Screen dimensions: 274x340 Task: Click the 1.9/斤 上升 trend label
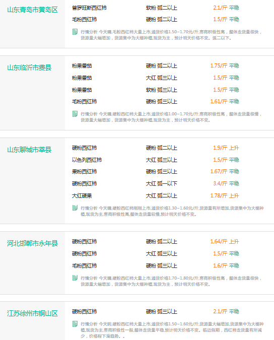point(234,148)
